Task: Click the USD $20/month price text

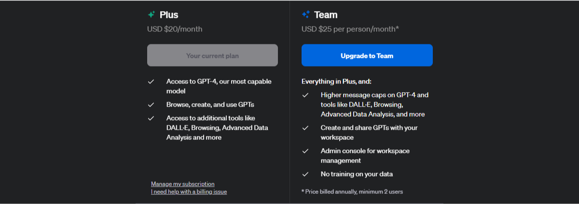Action: point(175,29)
